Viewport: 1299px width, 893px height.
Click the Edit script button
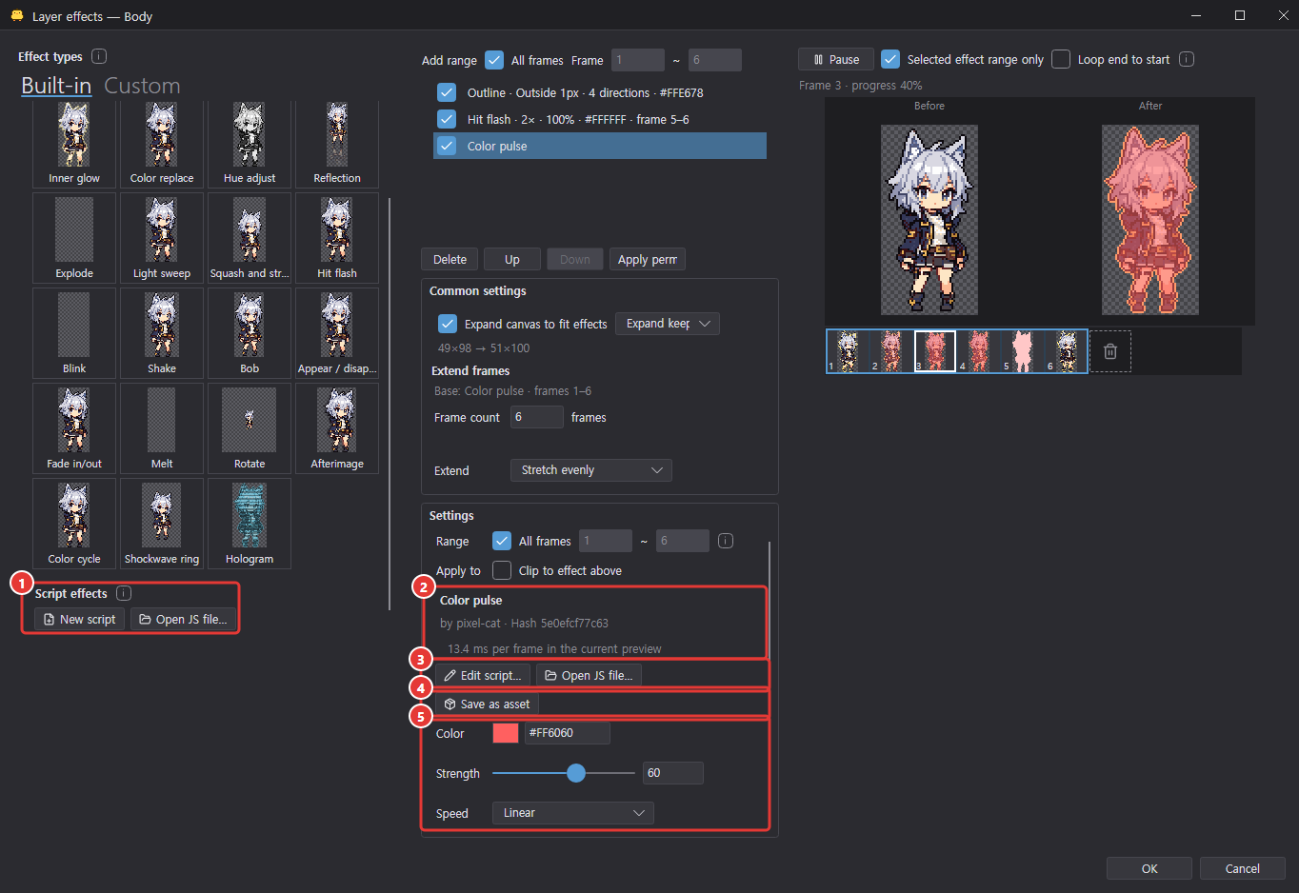tap(483, 675)
